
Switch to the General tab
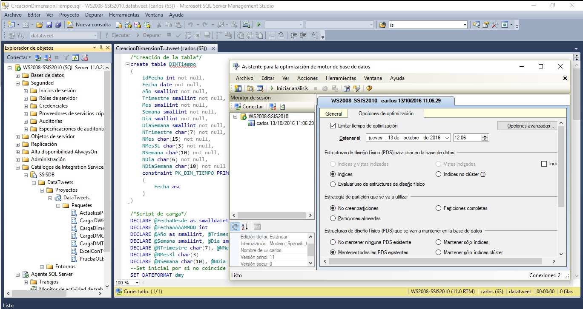pyautogui.click(x=334, y=113)
